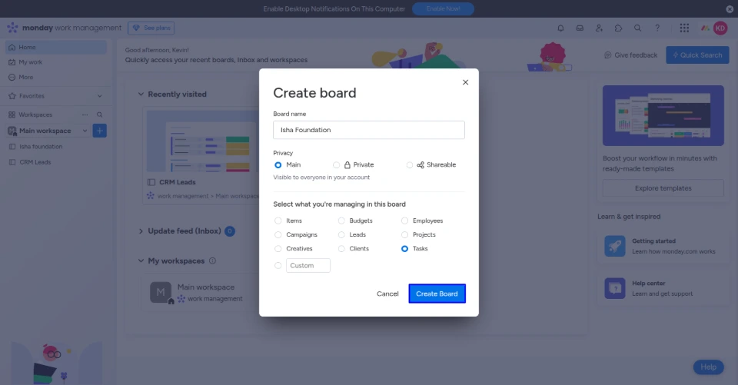Expand the Update feed (Inbox) section
Viewport: 738px width, 385px height.
(x=141, y=231)
